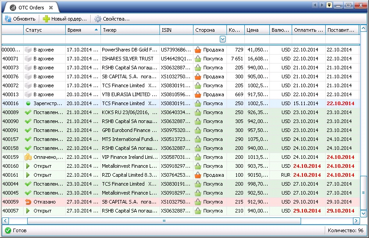Image resolution: width=369 pixels, height=238 pixels.
Task: Open the tab list dropdown in title bar
Action: pos(329,5)
